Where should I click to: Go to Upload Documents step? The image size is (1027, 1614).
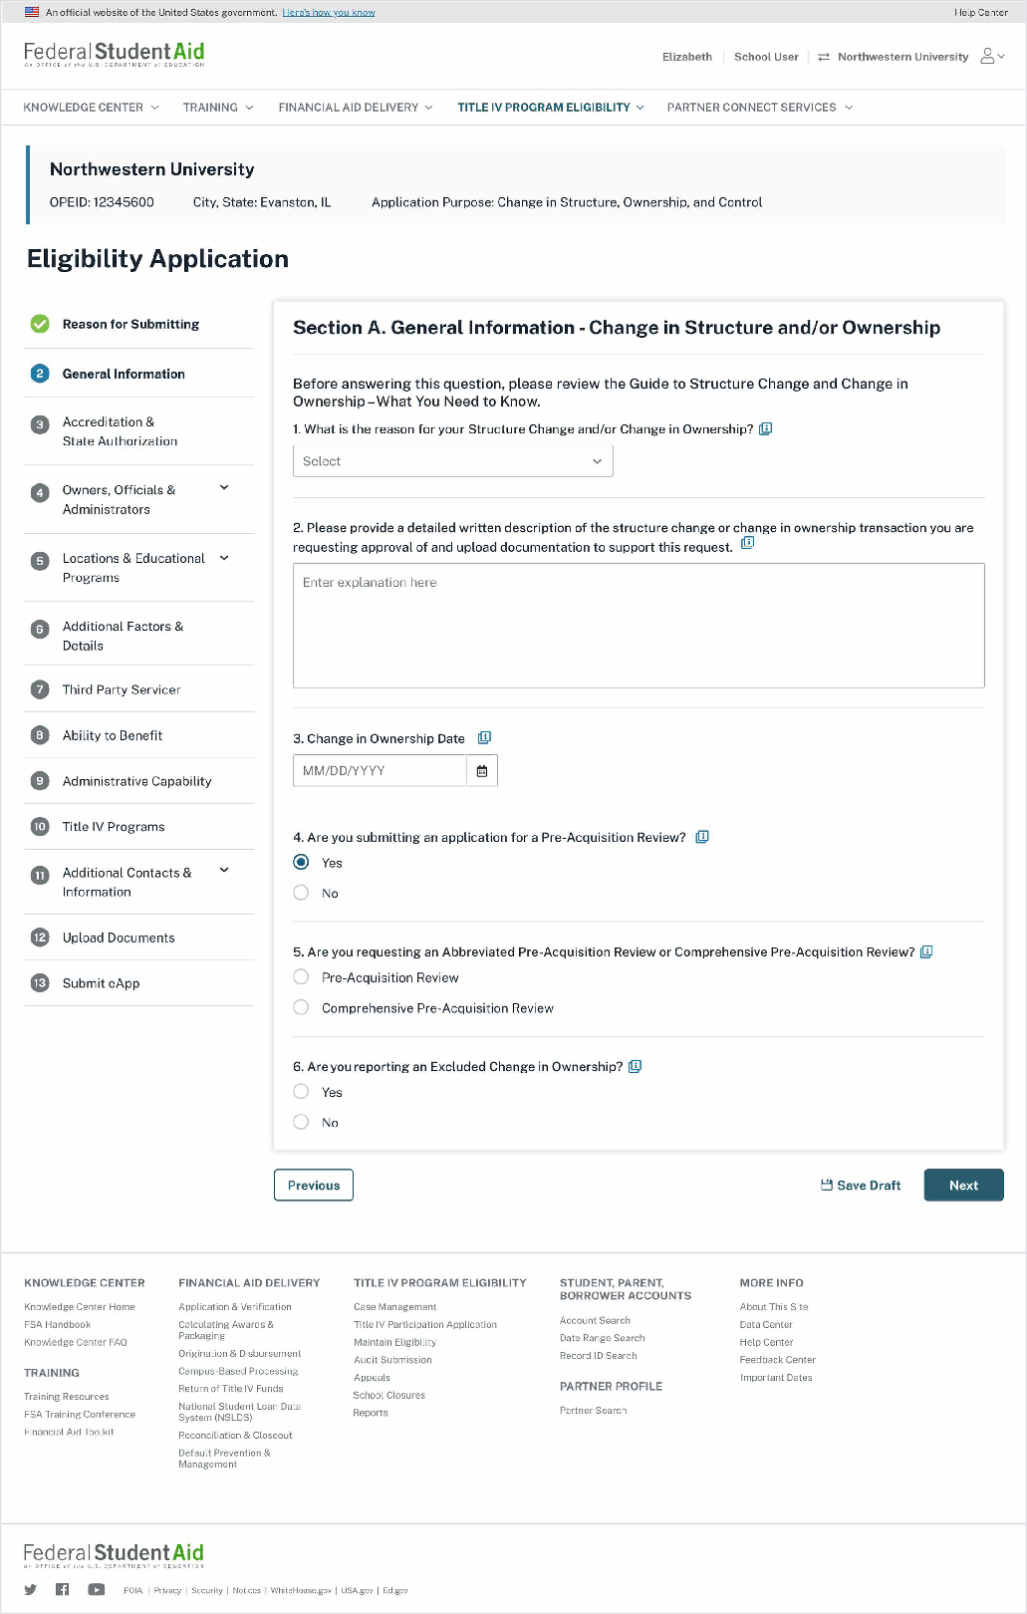tap(119, 938)
